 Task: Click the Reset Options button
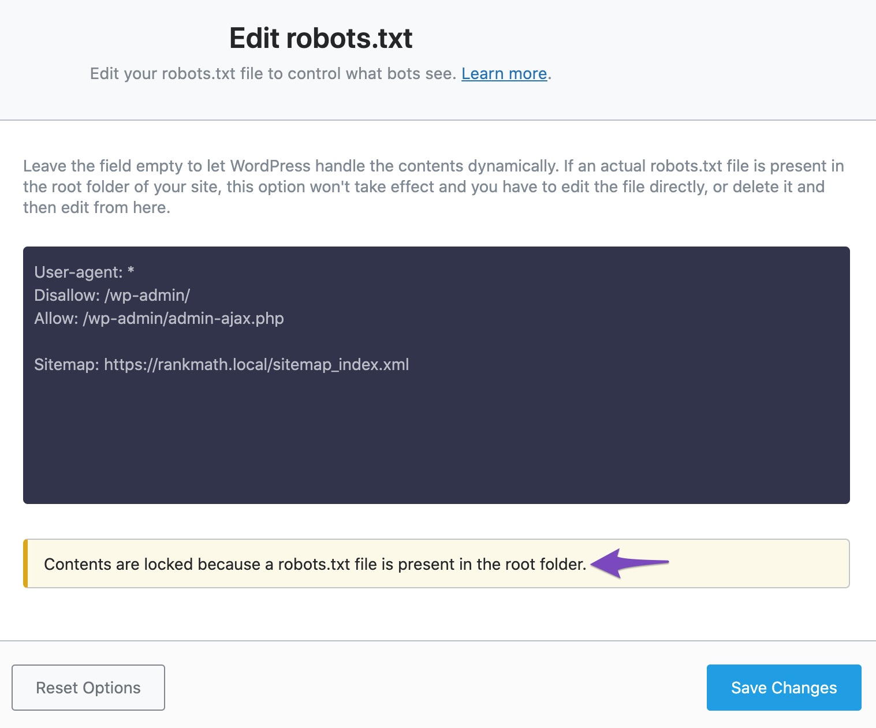coord(88,687)
